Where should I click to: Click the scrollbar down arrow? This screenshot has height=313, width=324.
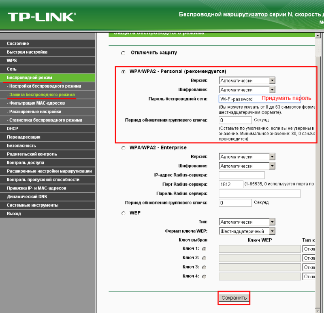click(318, 311)
